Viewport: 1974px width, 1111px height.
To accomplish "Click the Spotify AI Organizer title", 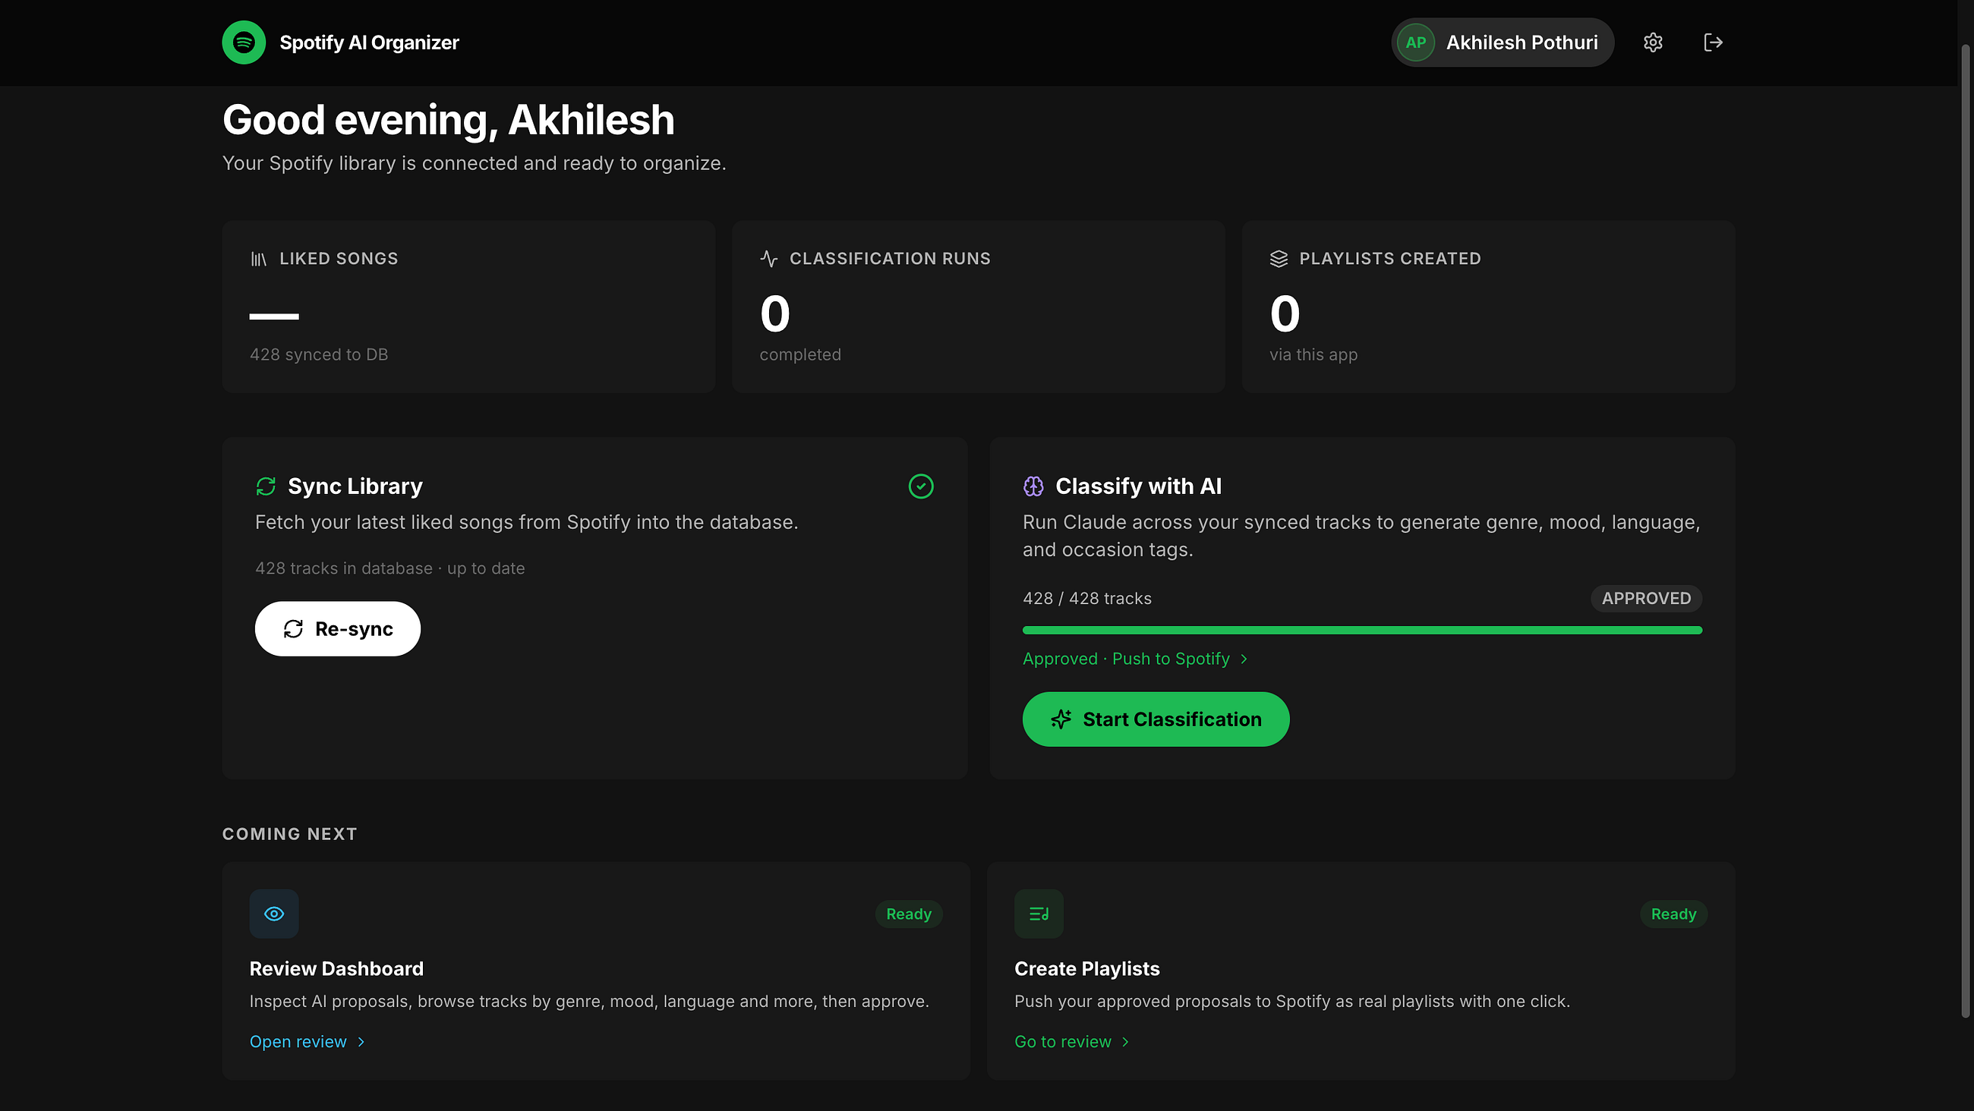I will 369,42.
